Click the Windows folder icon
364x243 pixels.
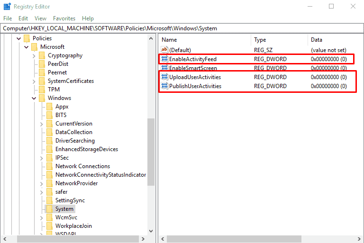pos(42,98)
